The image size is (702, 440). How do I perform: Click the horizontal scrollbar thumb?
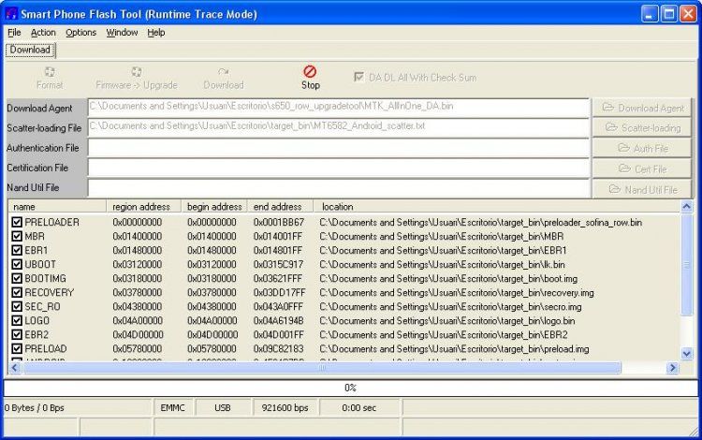[321, 368]
